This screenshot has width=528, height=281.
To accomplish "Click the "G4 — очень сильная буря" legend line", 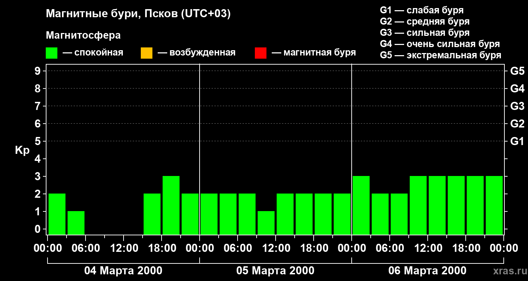I will (440, 44).
